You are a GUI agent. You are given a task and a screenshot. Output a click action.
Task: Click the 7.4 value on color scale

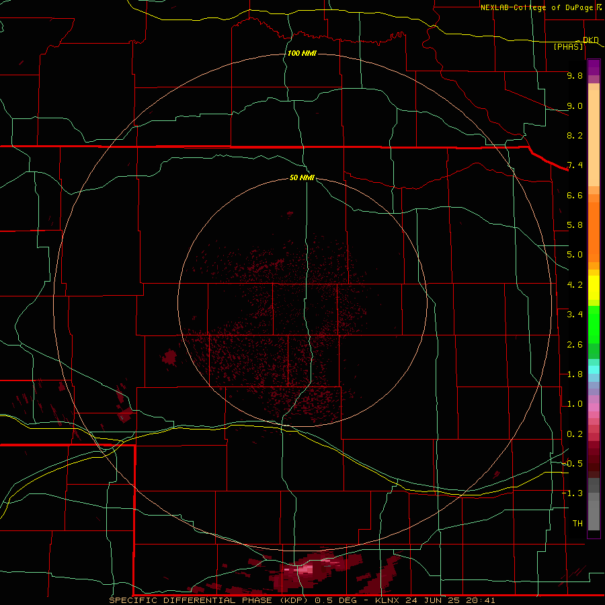pyautogui.click(x=575, y=165)
